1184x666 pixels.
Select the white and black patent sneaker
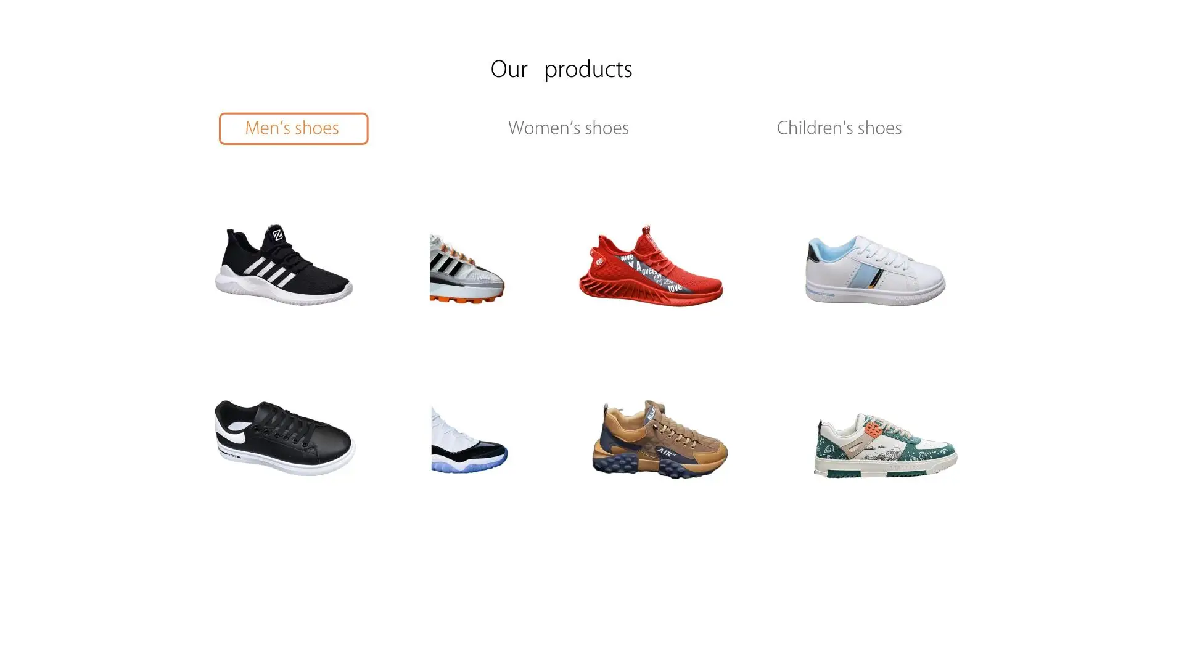[469, 439]
